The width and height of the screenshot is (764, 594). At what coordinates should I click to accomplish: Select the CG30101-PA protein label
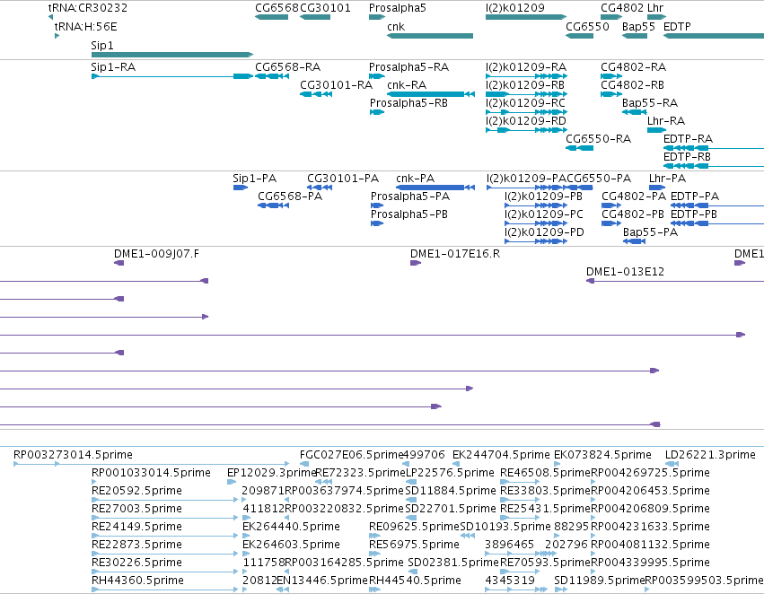click(x=343, y=179)
